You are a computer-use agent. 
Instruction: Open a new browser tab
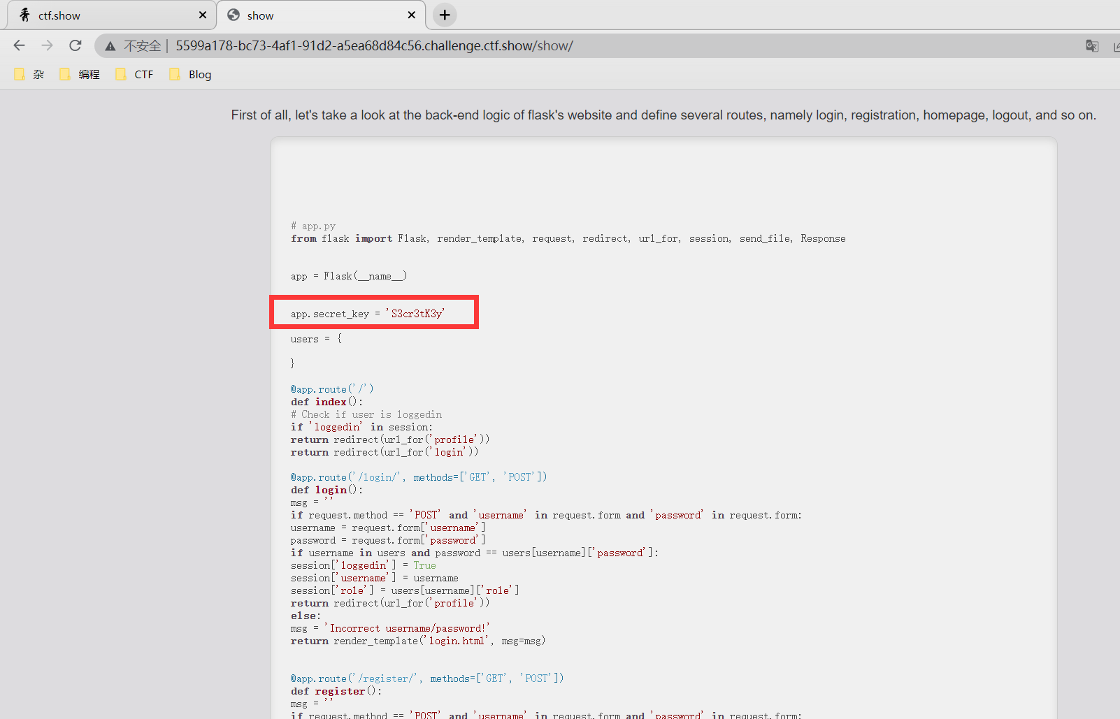point(445,15)
